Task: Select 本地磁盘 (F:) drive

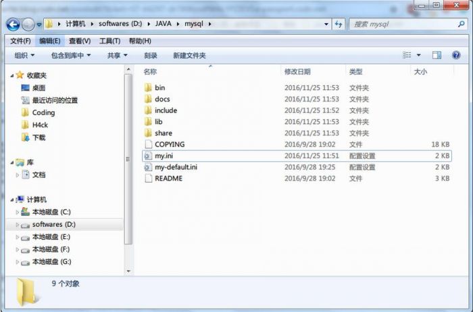Action: click(51, 250)
